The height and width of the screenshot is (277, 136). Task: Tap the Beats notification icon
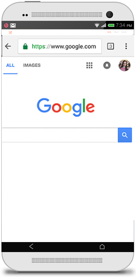tap(6, 25)
